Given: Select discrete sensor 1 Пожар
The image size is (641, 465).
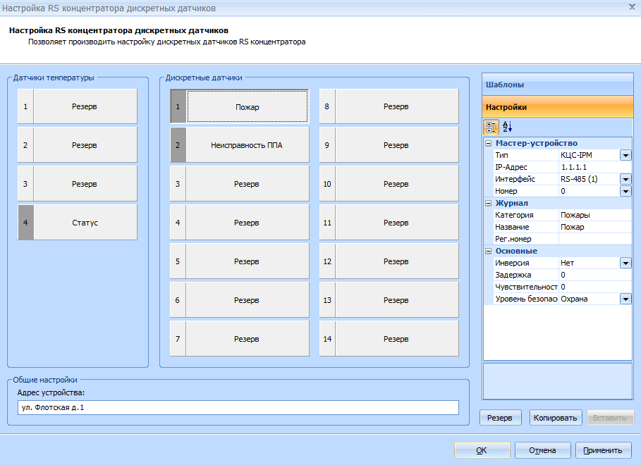Looking at the screenshot, I should (247, 107).
